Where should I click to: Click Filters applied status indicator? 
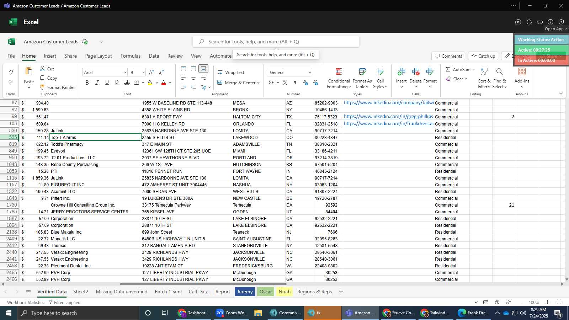pos(64,302)
